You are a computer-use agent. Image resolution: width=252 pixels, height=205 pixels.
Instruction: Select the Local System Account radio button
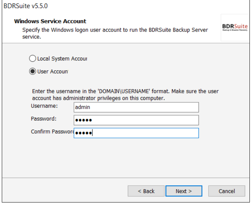(32, 59)
